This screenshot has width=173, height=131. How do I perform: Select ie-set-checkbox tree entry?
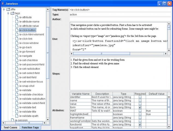28,60
